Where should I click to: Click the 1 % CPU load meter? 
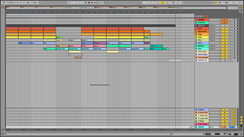(234, 3)
